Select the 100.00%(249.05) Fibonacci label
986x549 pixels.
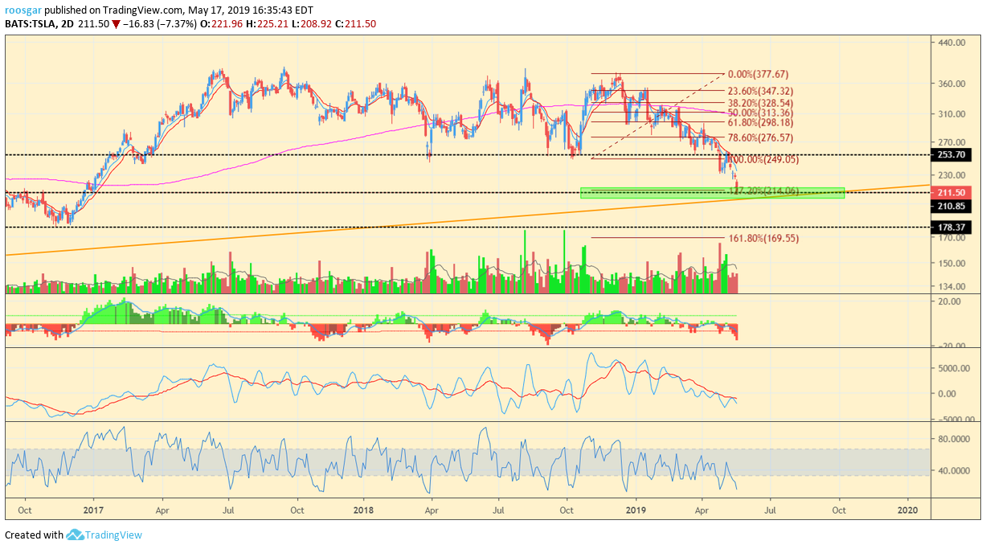[763, 160]
